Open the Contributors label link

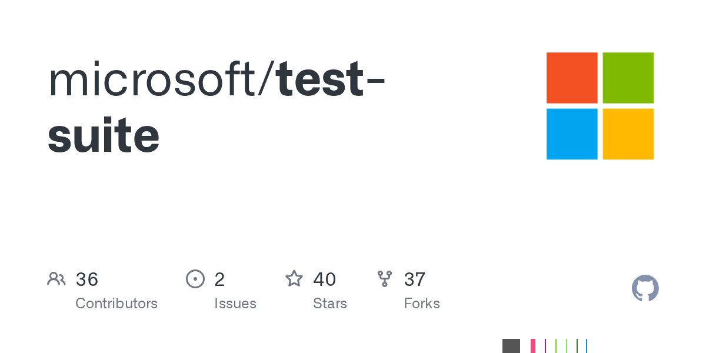116,304
